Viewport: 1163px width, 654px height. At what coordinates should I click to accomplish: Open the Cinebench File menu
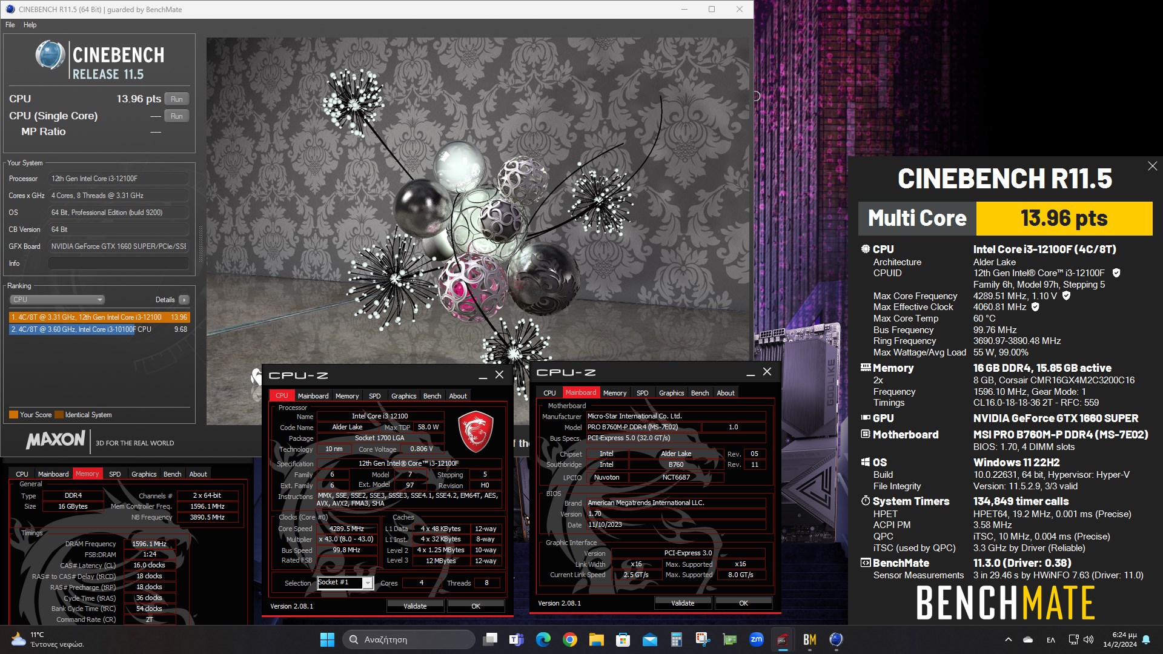point(10,25)
